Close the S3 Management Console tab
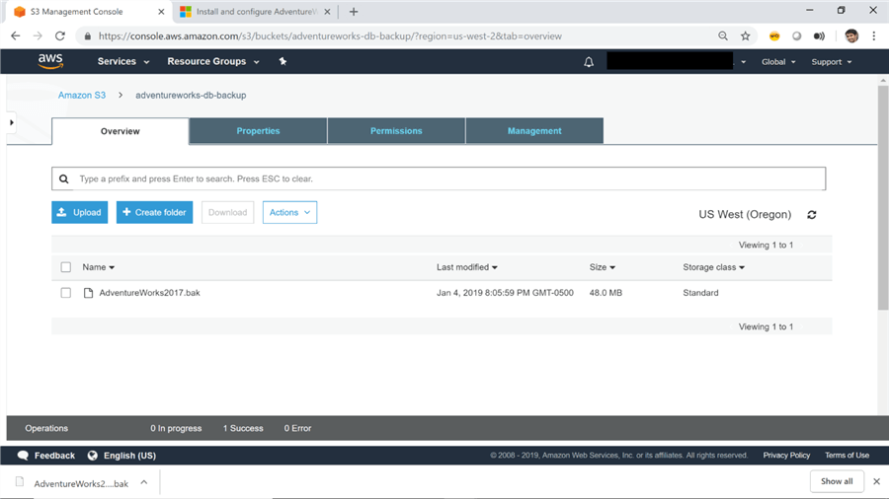Image resolution: width=889 pixels, height=499 pixels. point(161,11)
